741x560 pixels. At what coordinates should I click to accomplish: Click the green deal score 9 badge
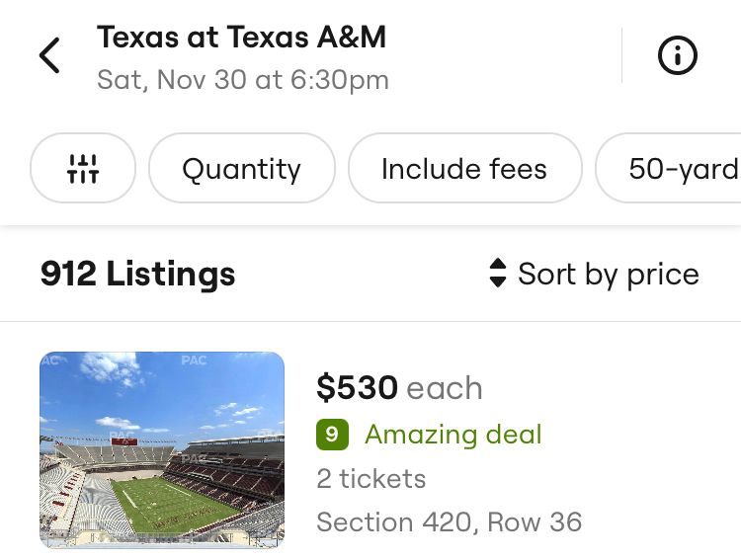(x=332, y=435)
